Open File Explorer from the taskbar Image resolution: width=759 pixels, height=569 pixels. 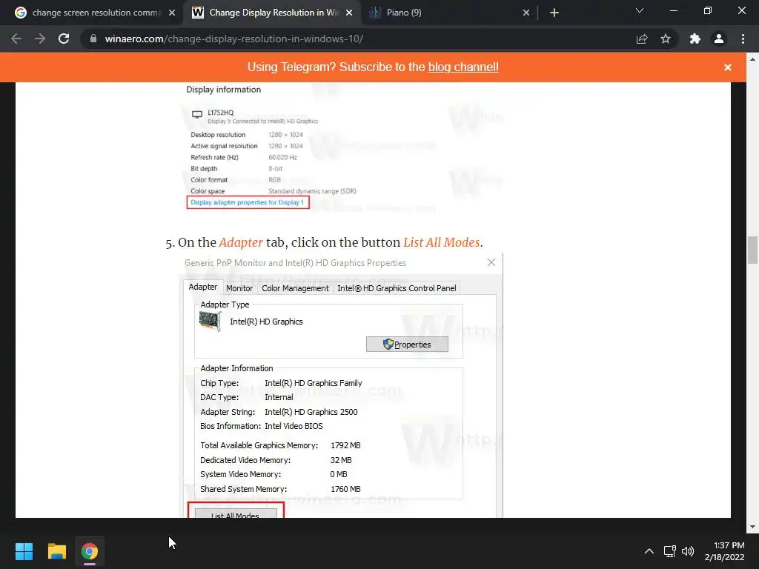point(56,551)
